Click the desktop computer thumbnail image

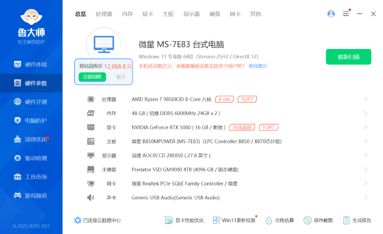pos(104,44)
